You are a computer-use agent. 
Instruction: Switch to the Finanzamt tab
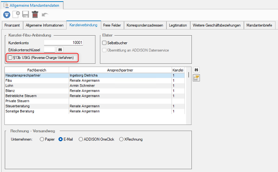[x=12, y=25]
